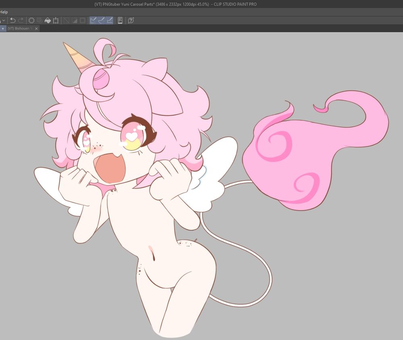Click the Deselect icon

(66, 21)
